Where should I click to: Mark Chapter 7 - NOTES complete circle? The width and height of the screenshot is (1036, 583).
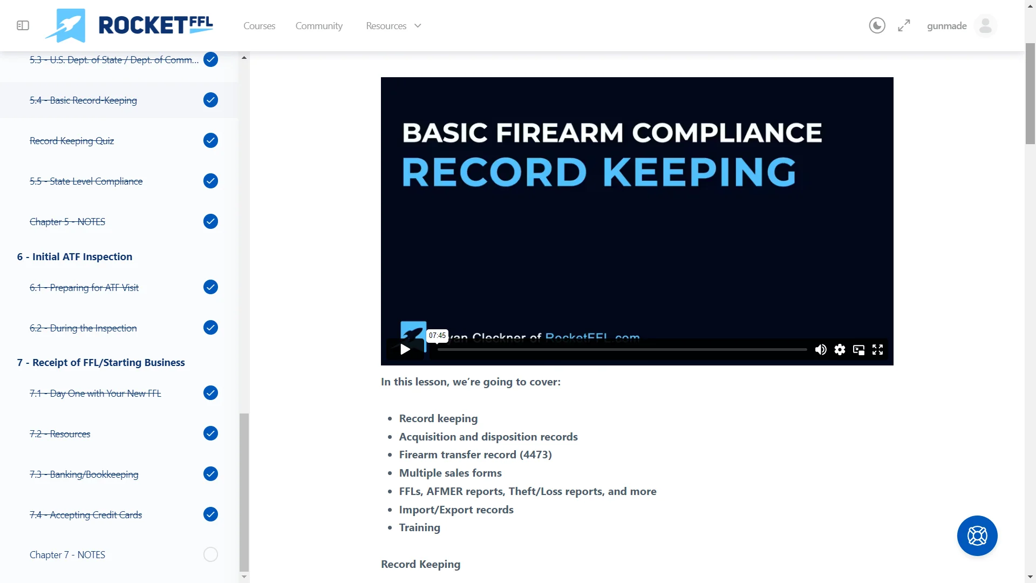point(210,554)
